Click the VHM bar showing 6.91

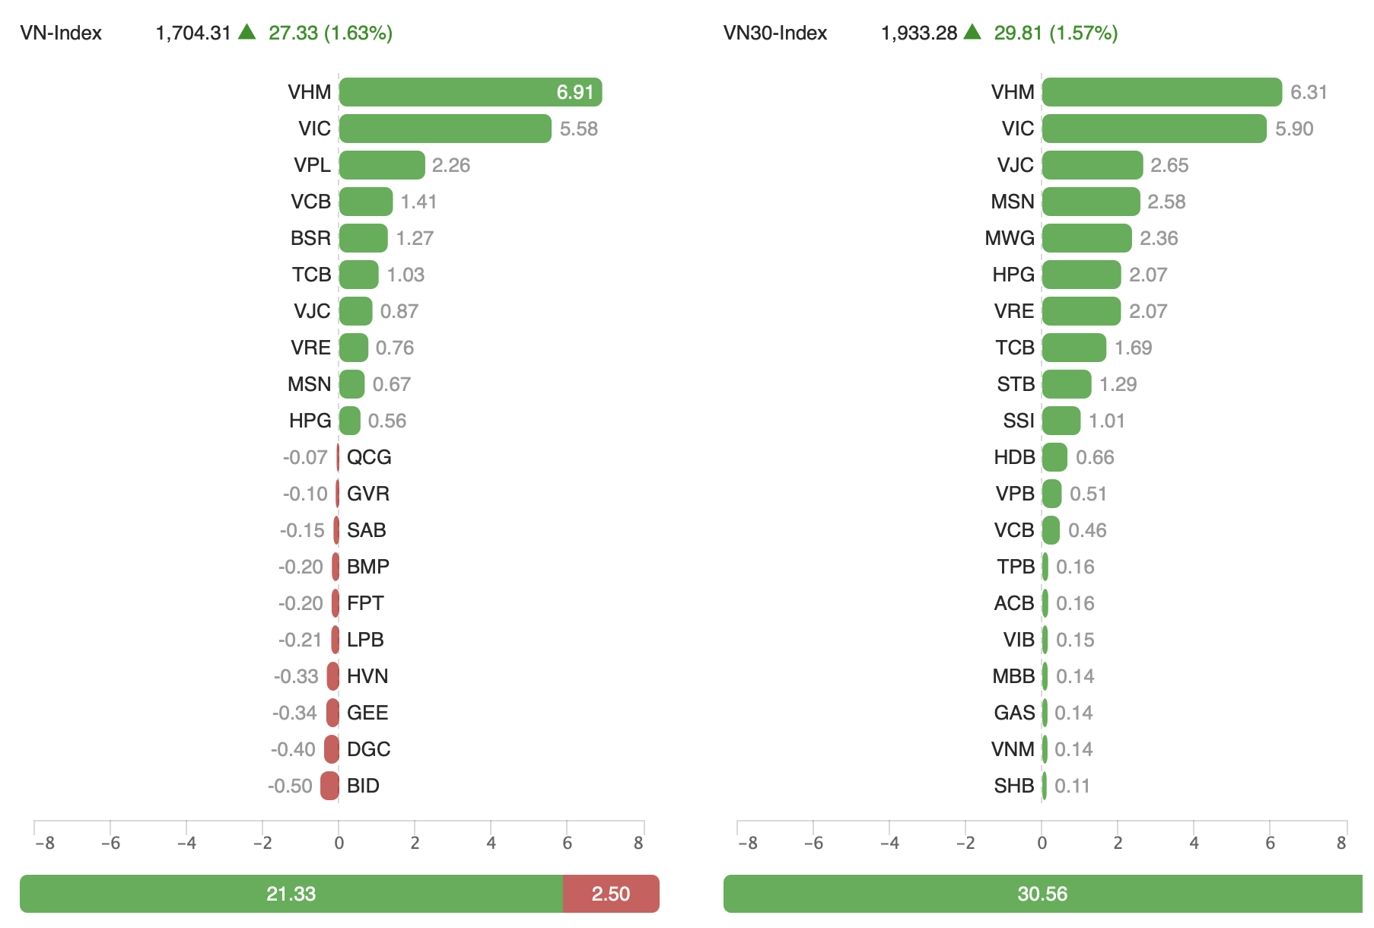(x=470, y=92)
